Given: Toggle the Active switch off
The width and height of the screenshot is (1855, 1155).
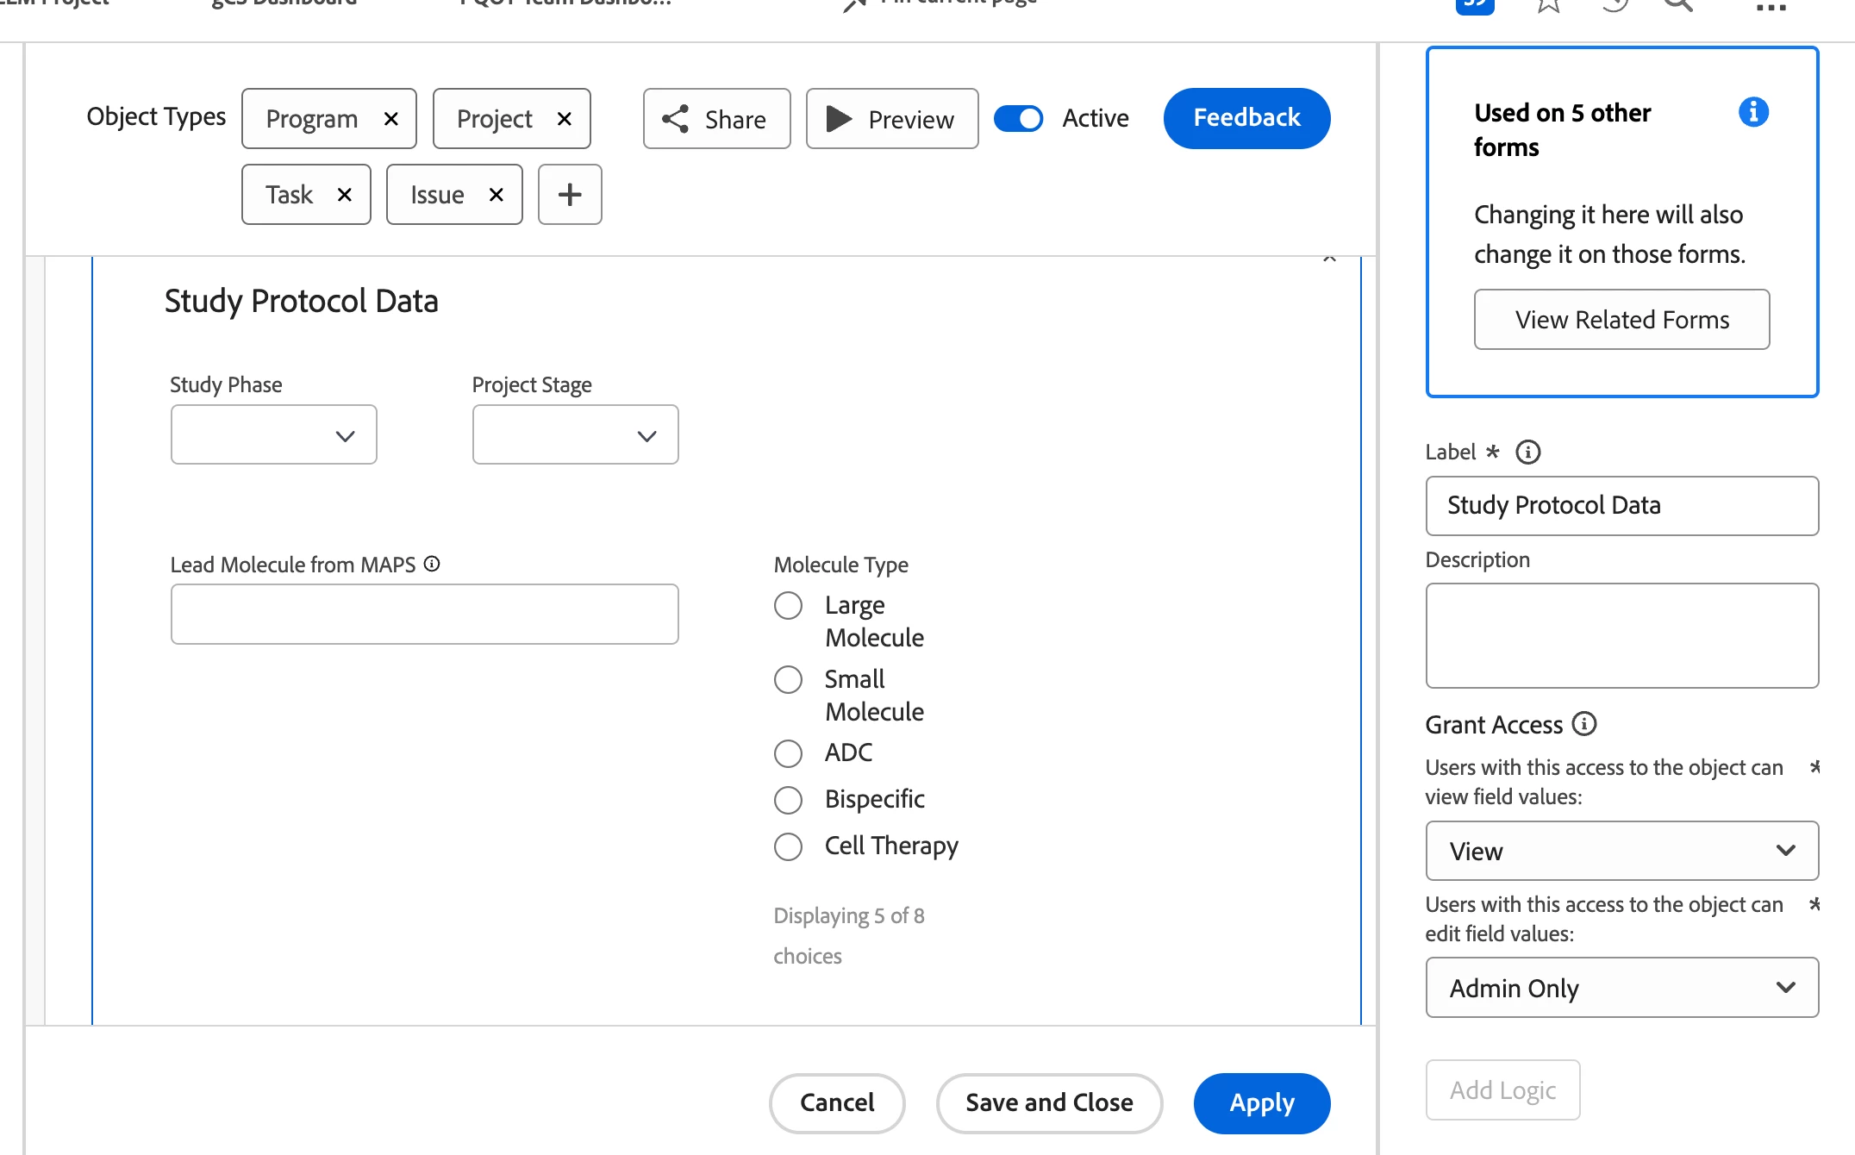Looking at the screenshot, I should click(x=1018, y=118).
